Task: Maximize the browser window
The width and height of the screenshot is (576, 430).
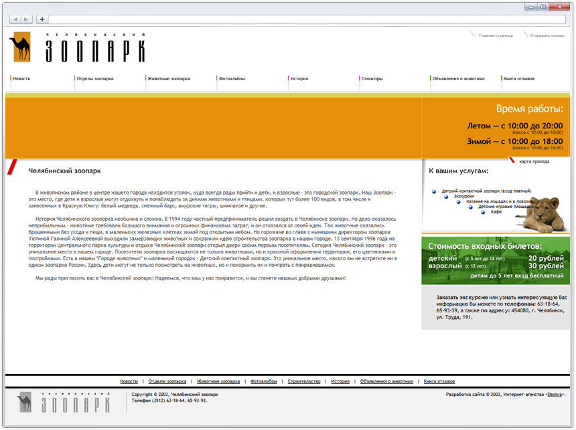Action: [543, 7]
